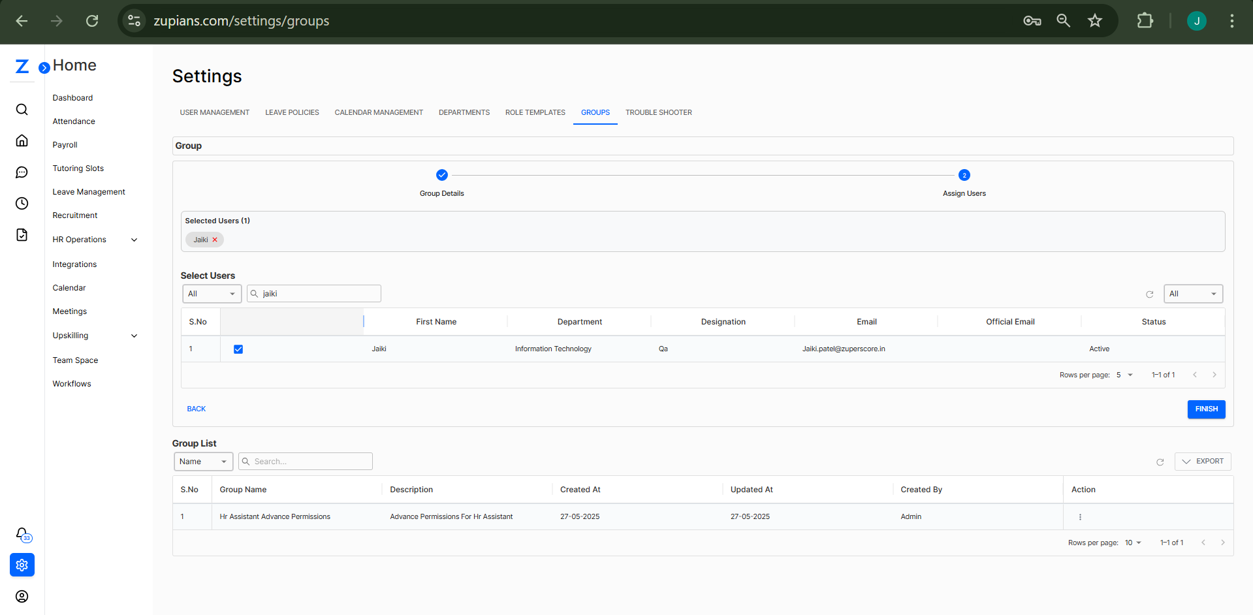Uncheck the checkbox for user Jaiki

point(238,349)
